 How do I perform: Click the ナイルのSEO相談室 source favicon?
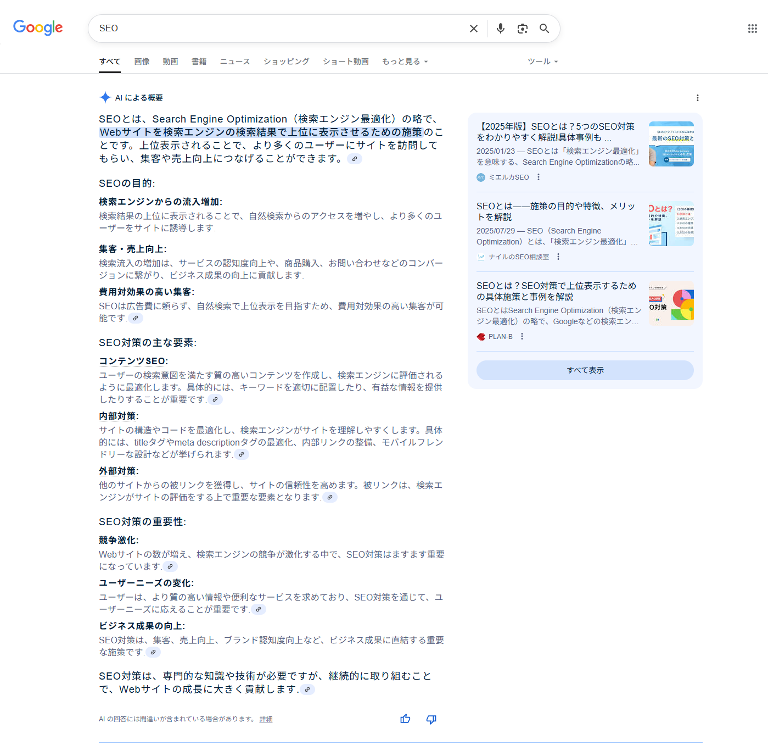pos(481,257)
